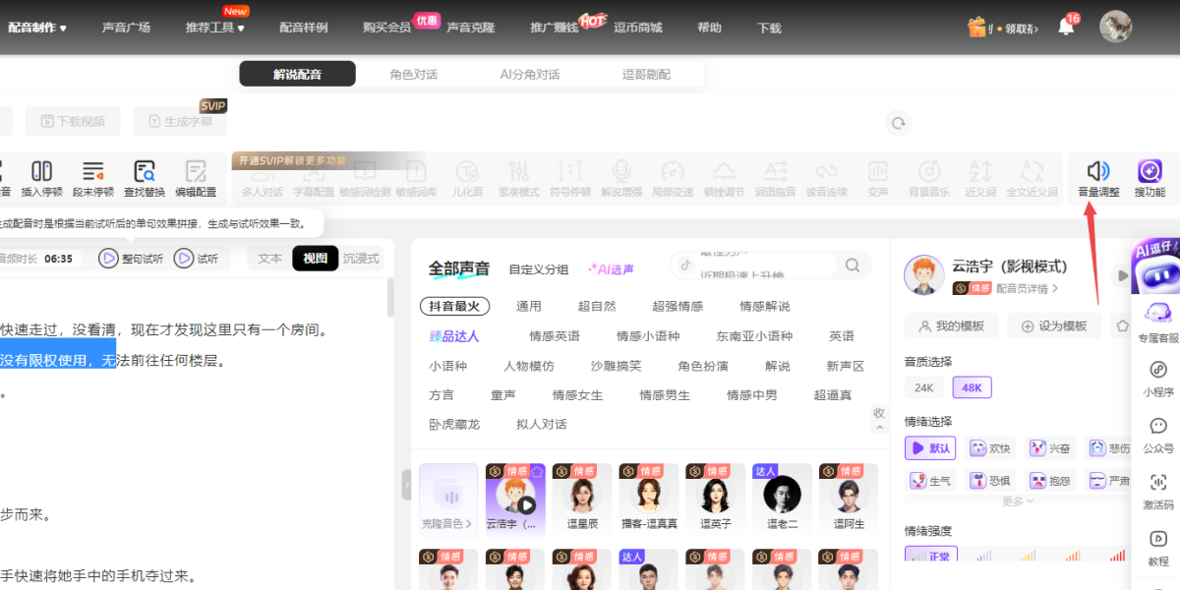Open the 推荐工具 dropdown menu
This screenshot has width=1180, height=590.
214,28
